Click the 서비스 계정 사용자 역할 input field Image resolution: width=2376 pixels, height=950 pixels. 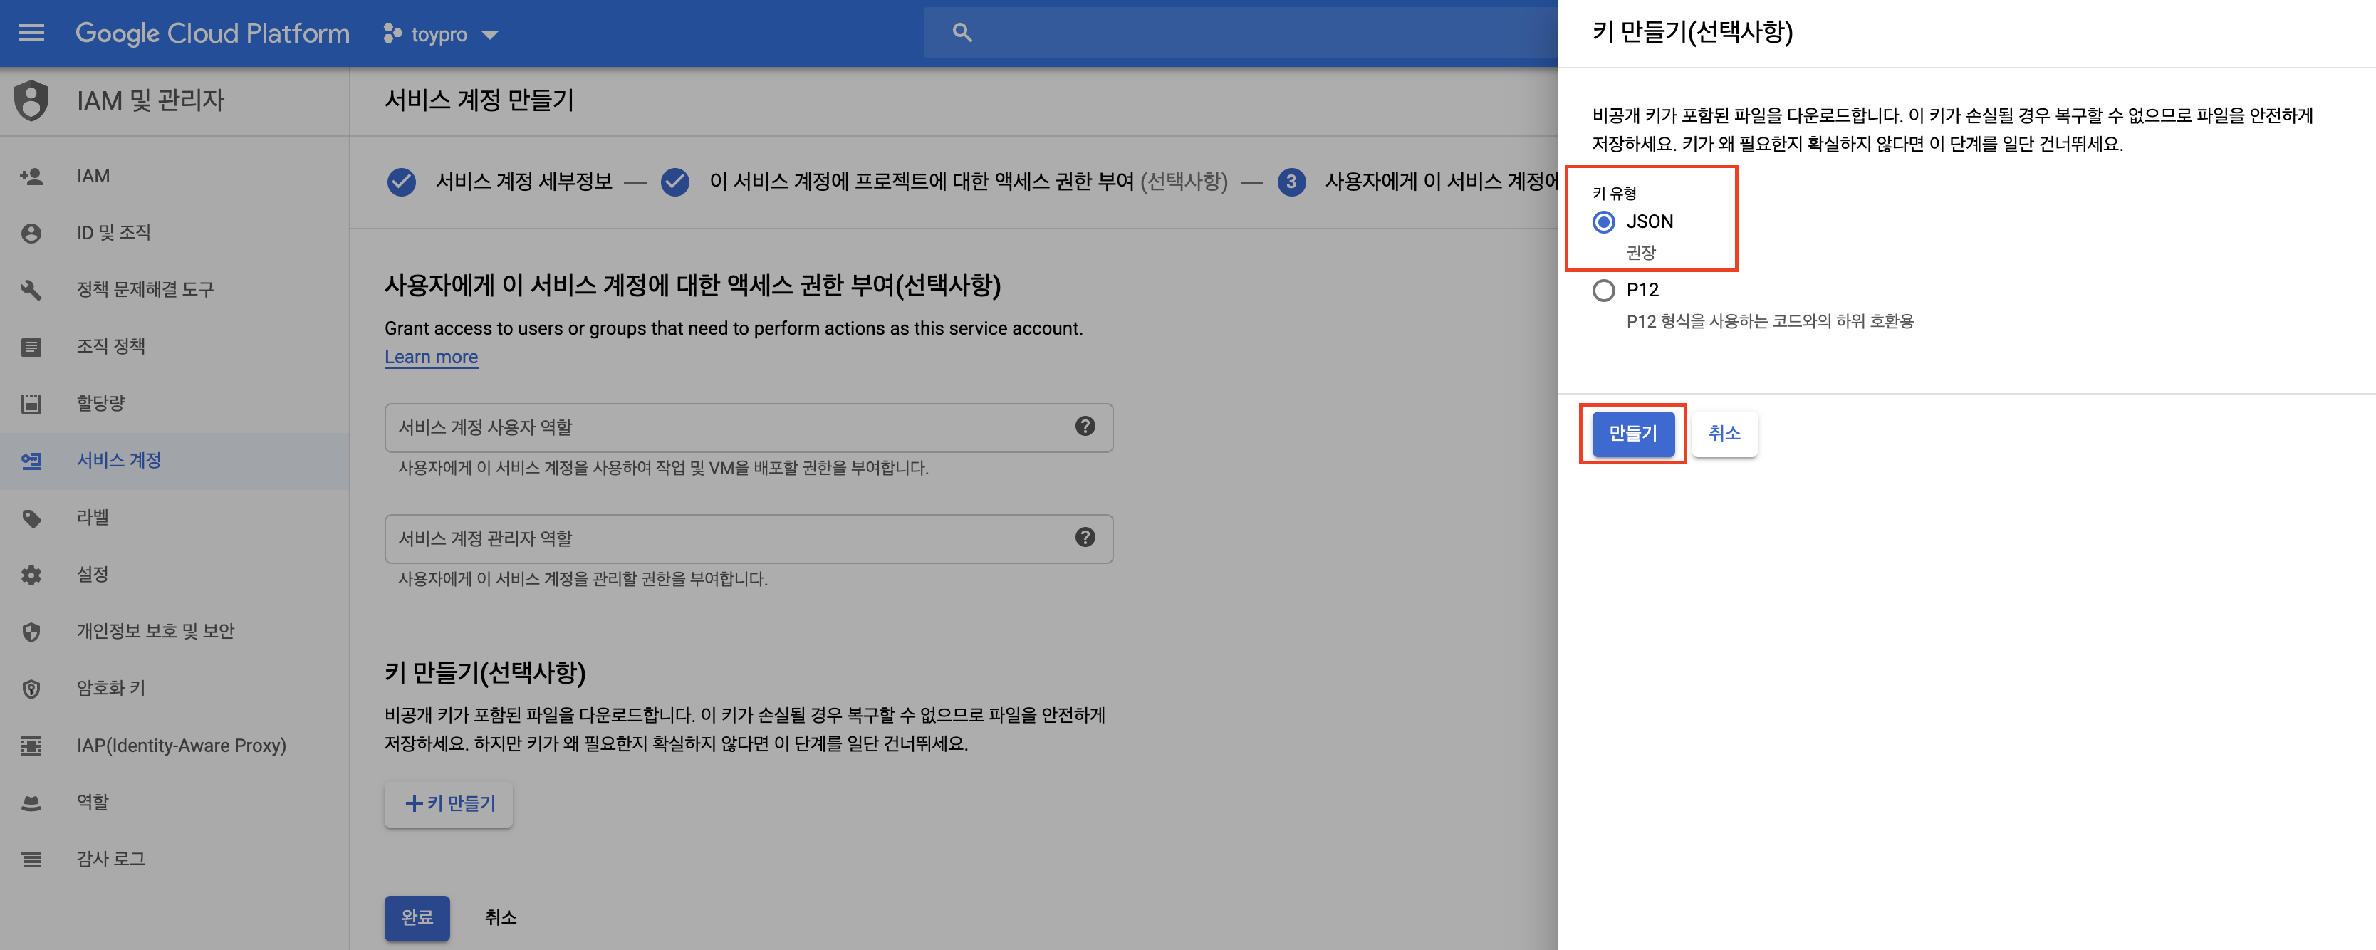[749, 427]
